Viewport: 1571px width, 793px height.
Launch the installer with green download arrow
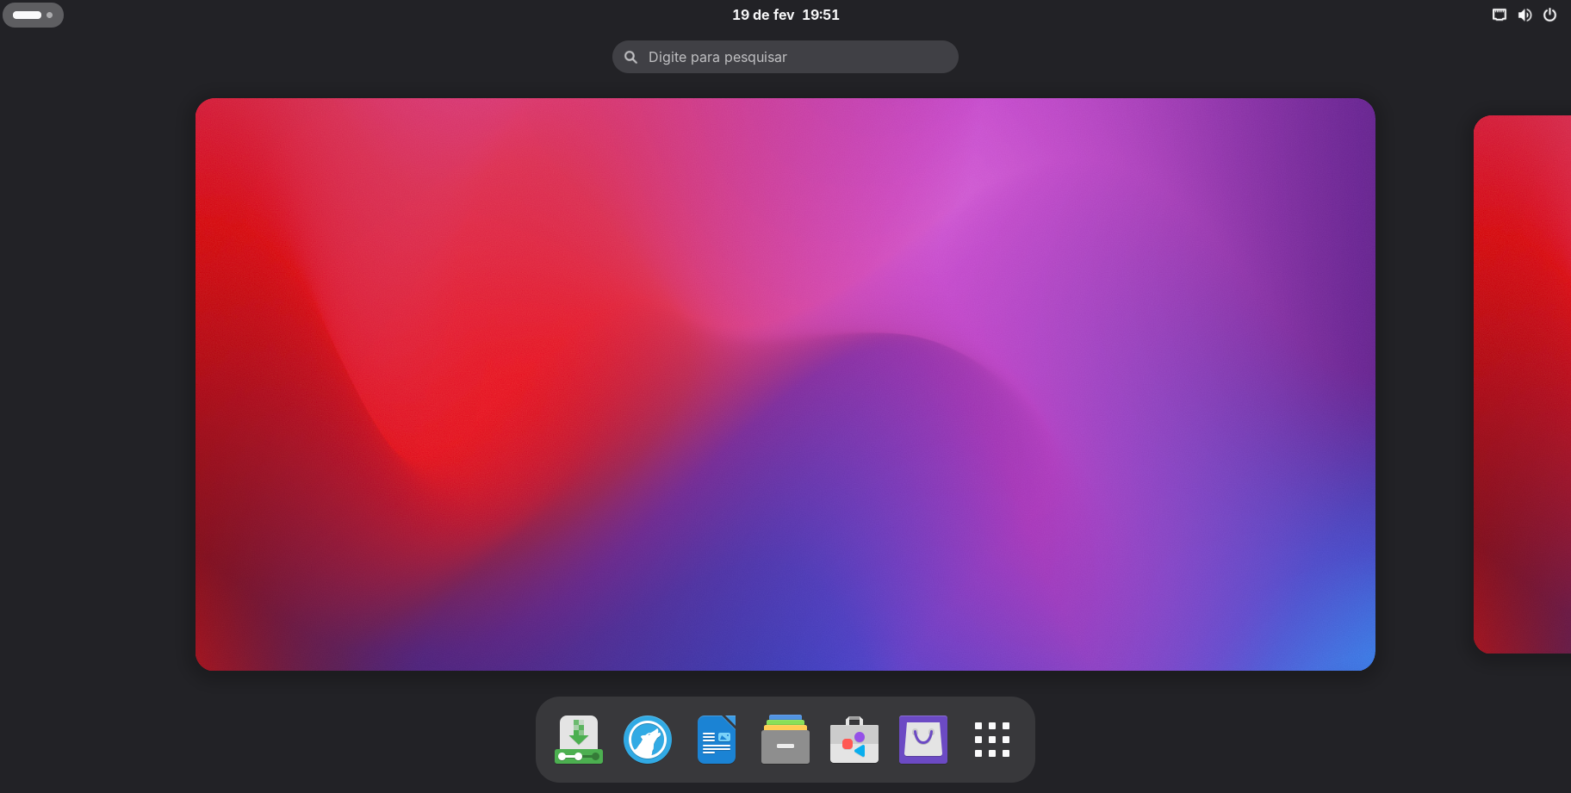click(579, 740)
